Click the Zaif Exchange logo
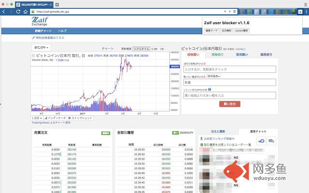The height and width of the screenshot is (193, 309). (40, 21)
